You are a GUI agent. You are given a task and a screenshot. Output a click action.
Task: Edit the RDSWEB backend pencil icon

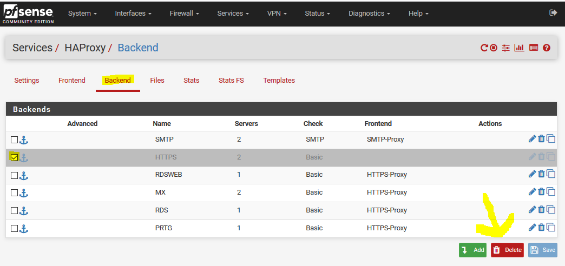click(532, 174)
